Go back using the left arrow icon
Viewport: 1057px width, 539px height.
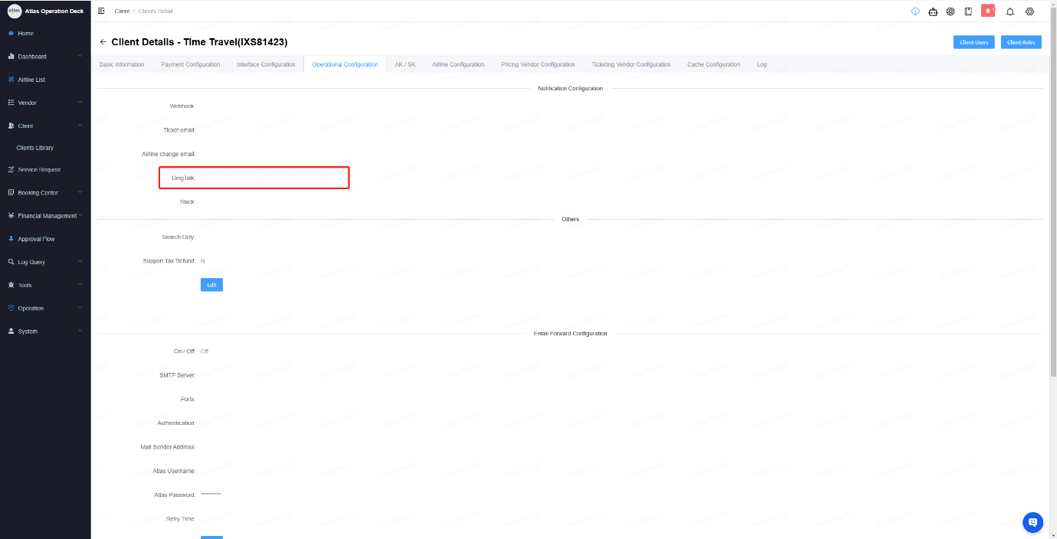(103, 41)
